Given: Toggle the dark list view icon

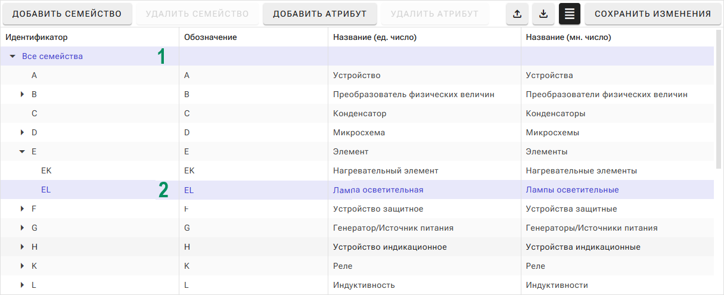Looking at the screenshot, I should (x=570, y=14).
